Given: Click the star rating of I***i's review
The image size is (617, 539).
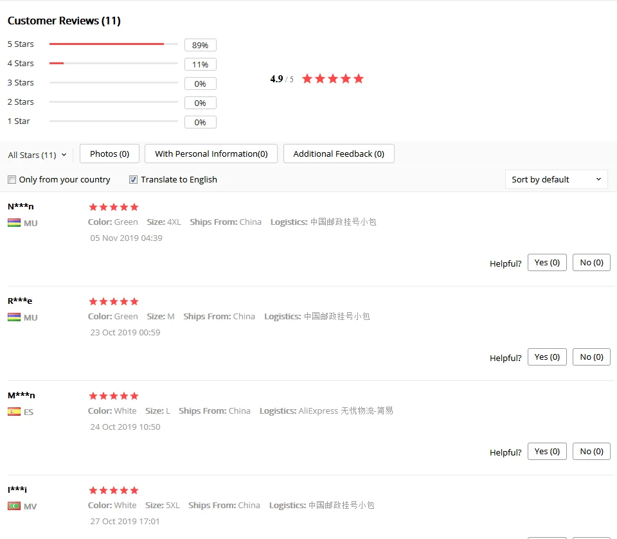Looking at the screenshot, I should [x=114, y=490].
